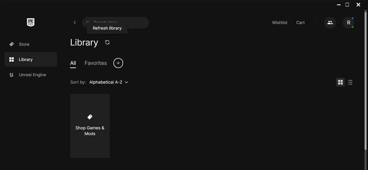Switch to the Favorites tab

coord(96,63)
